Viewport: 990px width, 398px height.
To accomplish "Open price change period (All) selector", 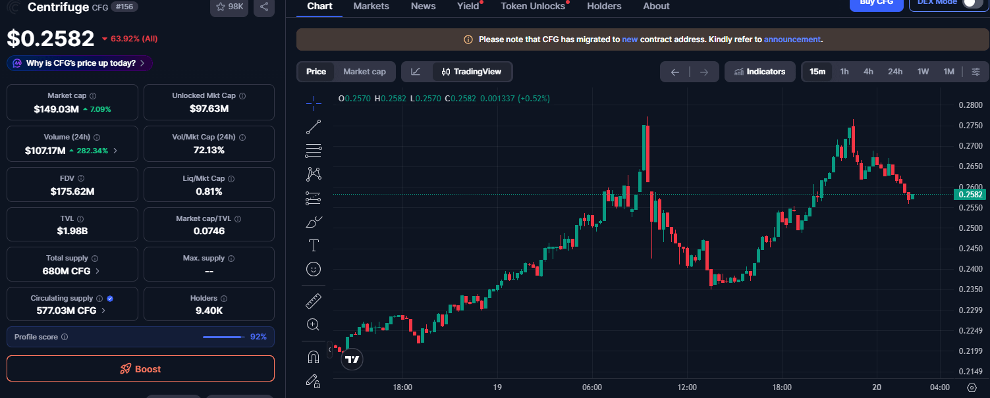I will pos(130,39).
